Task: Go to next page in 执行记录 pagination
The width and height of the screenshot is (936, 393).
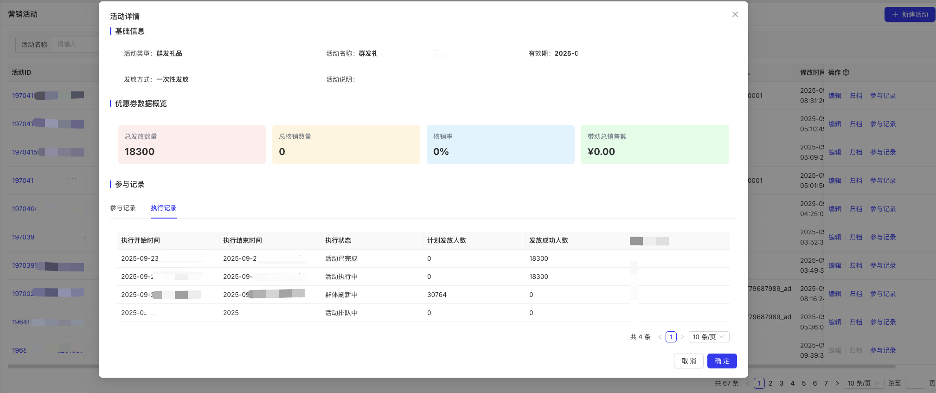Action: 682,337
